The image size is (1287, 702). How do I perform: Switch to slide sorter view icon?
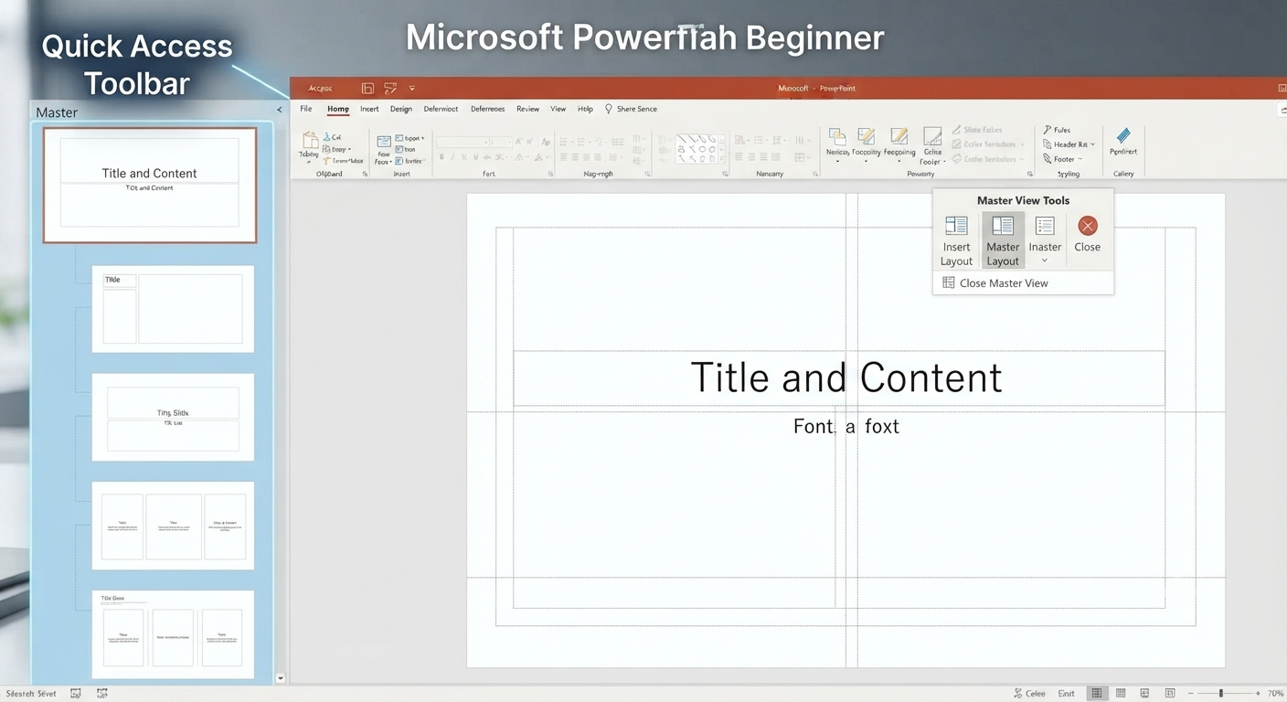pos(1121,694)
